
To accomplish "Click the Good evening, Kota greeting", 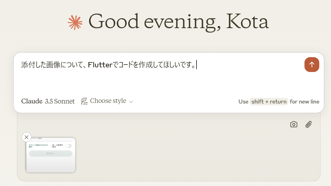I will 178,22.
